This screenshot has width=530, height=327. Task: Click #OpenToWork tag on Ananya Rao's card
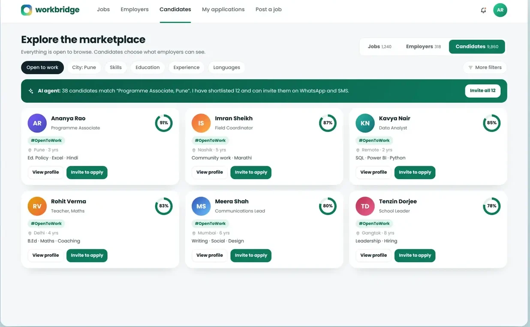[x=46, y=141]
